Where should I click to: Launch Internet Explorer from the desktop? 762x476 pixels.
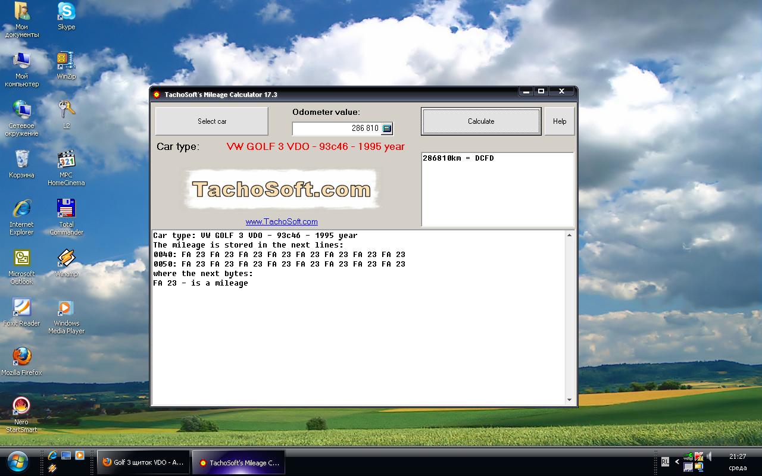click(x=22, y=218)
